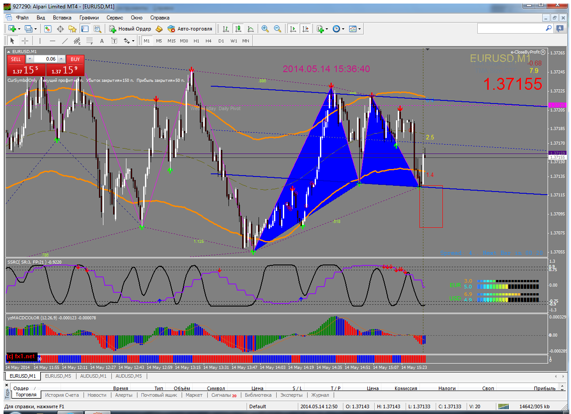The height and width of the screenshot is (414, 571).
Task: Open the Вставка menu
Action: pyautogui.click(x=62, y=18)
